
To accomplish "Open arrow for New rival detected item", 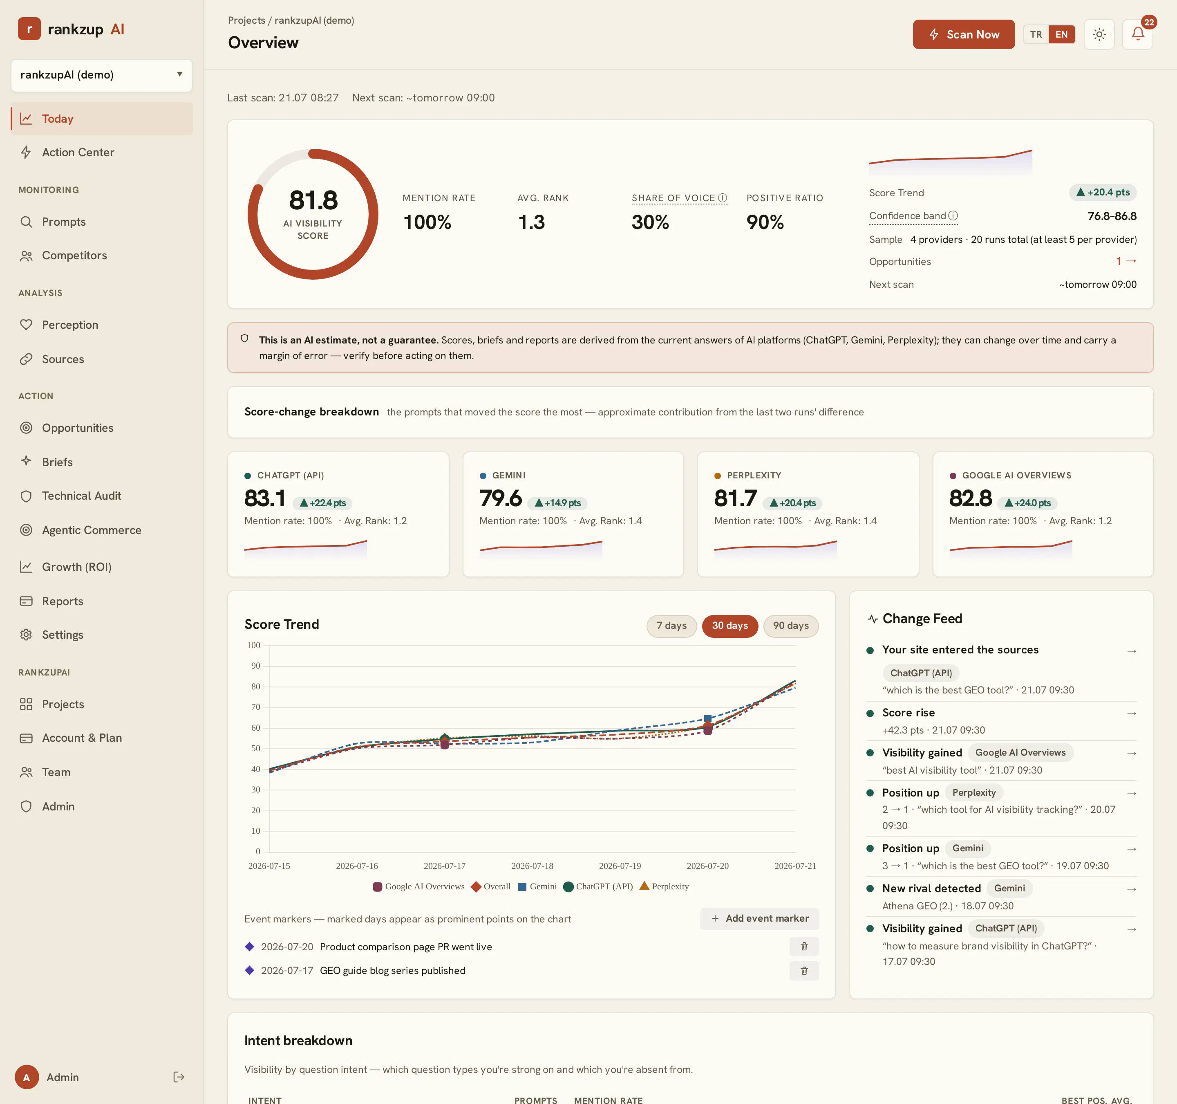I will 1131,889.
